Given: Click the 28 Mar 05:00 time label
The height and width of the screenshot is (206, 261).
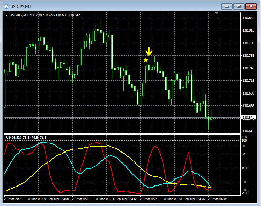Looking at the screenshot, I should coord(36,199).
